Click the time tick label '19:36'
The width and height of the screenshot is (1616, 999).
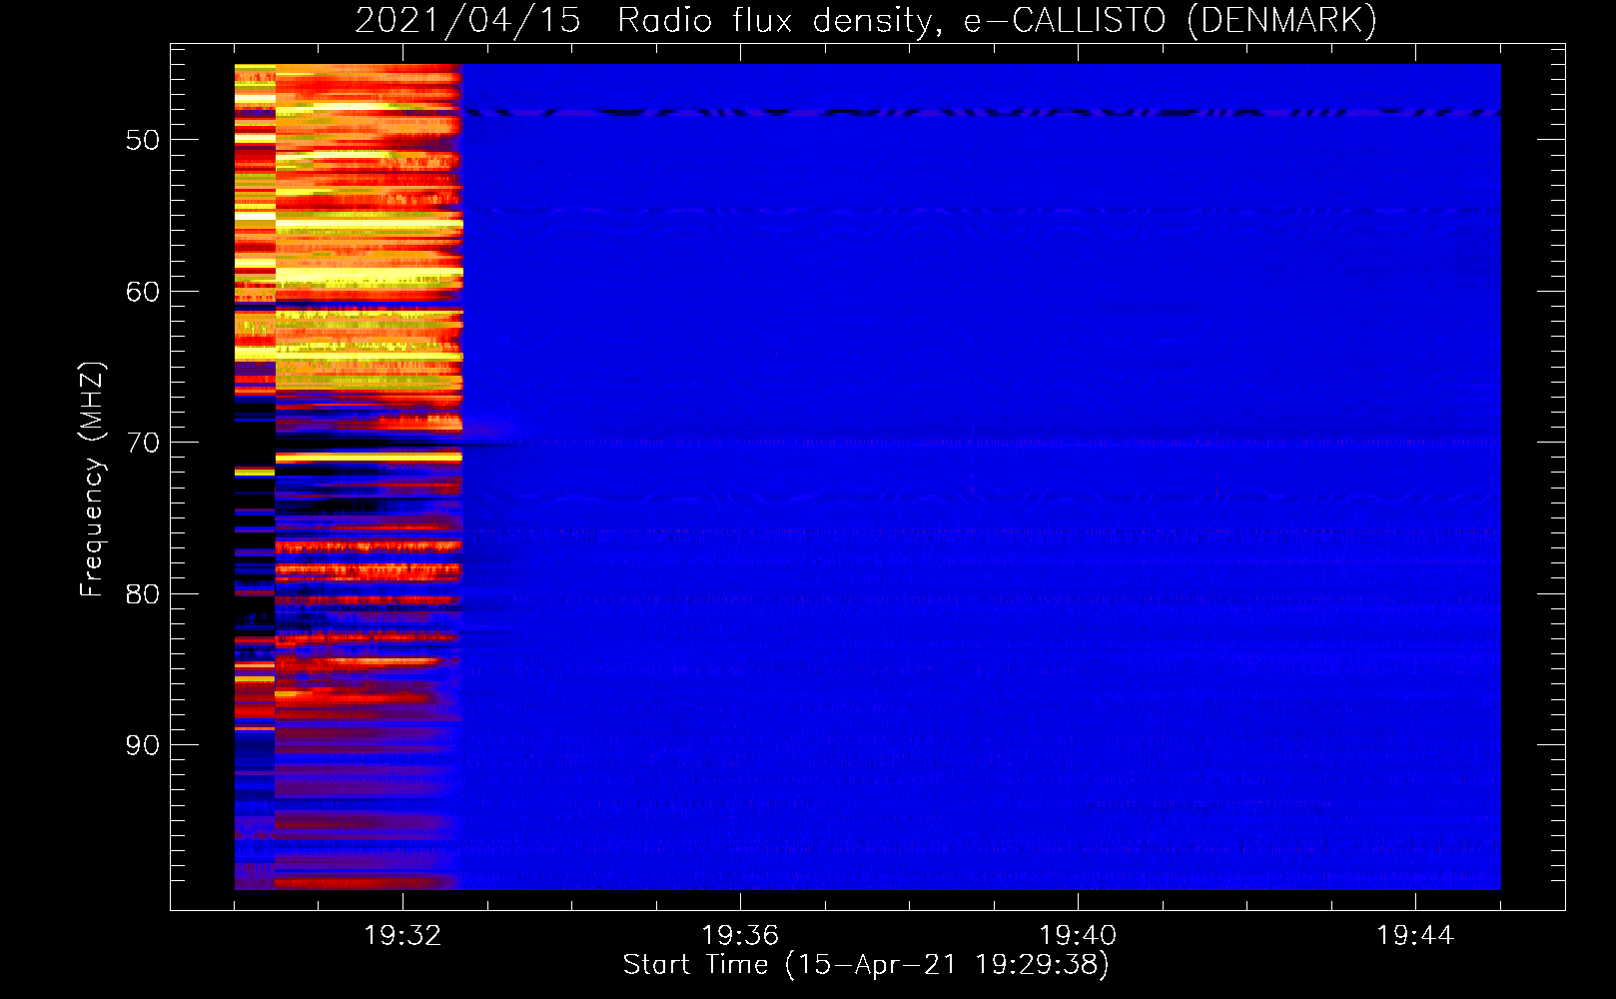click(740, 935)
